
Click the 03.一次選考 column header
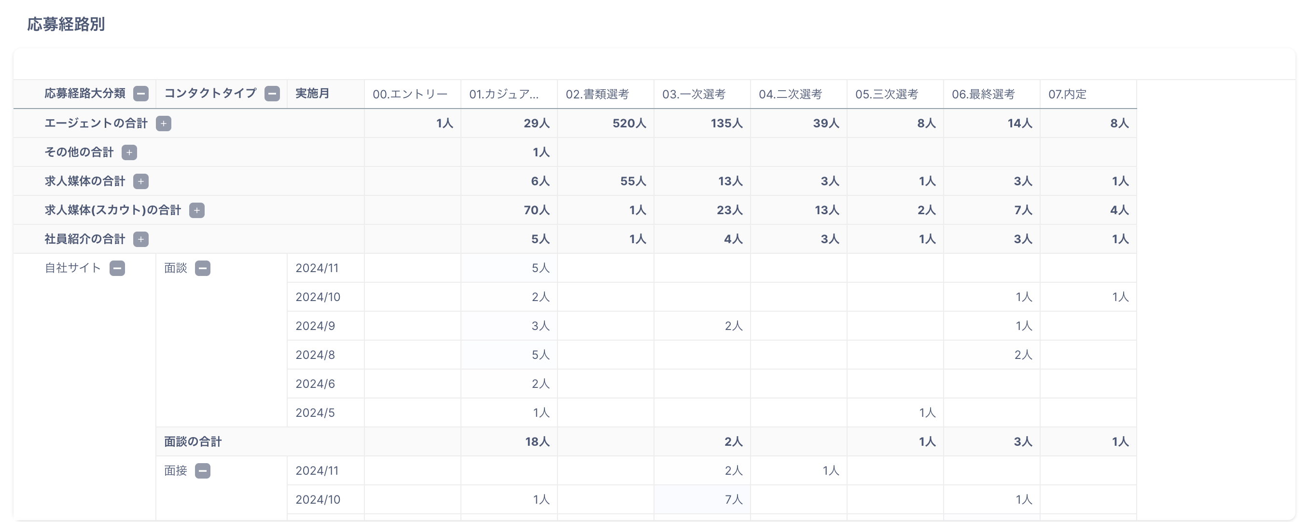pos(694,94)
